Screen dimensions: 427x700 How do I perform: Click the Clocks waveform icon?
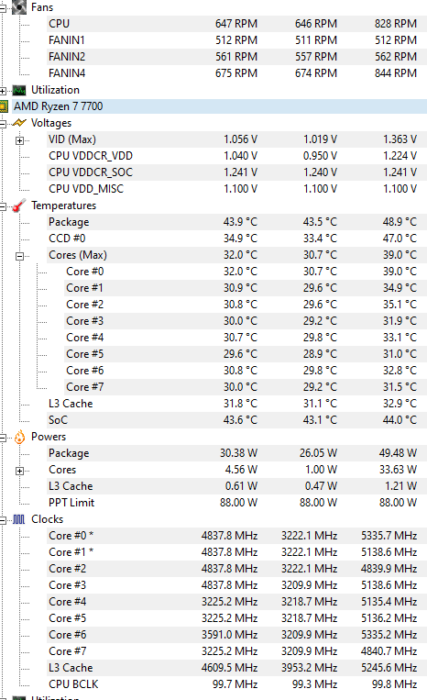coord(19,519)
